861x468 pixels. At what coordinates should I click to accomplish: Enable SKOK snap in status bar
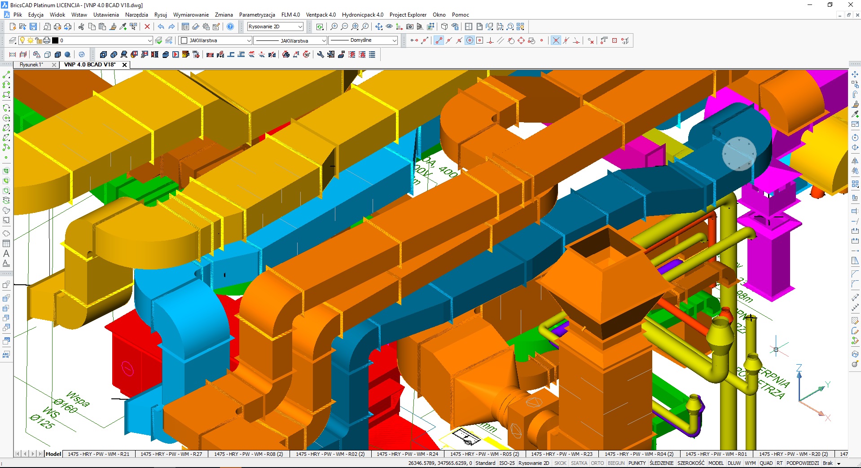[x=560, y=463]
